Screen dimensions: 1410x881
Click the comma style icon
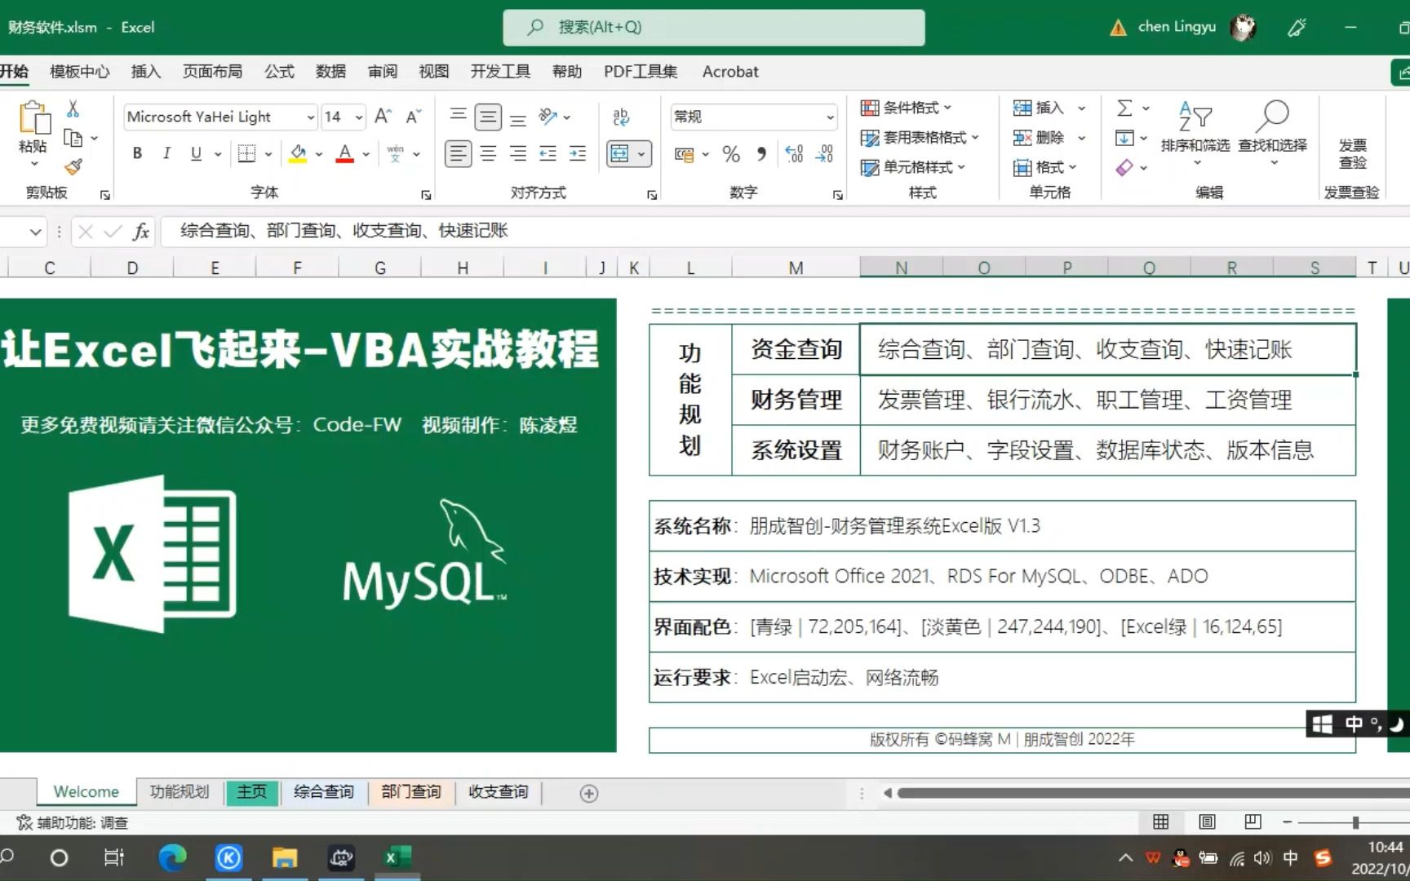(x=761, y=154)
